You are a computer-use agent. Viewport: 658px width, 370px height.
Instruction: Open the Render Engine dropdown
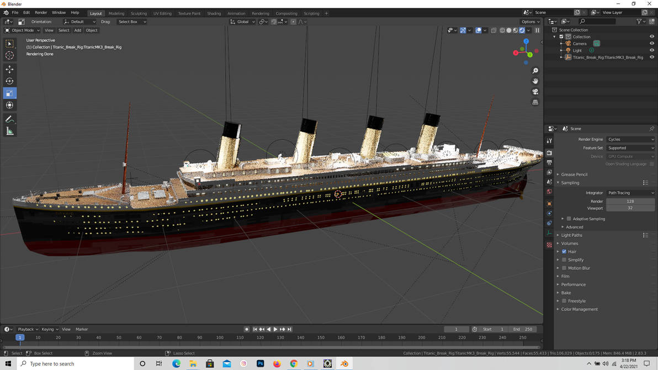pyautogui.click(x=630, y=139)
